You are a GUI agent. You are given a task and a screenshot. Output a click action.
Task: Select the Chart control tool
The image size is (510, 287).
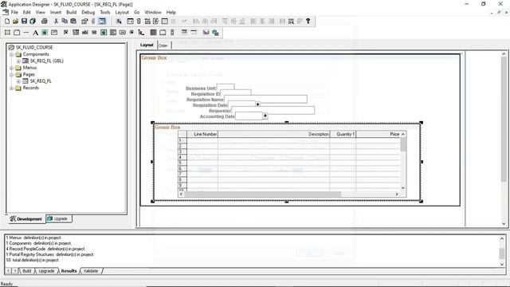point(206,33)
